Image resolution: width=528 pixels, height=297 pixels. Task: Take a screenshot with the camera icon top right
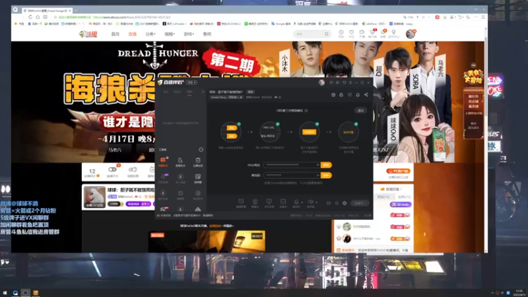coord(333,95)
